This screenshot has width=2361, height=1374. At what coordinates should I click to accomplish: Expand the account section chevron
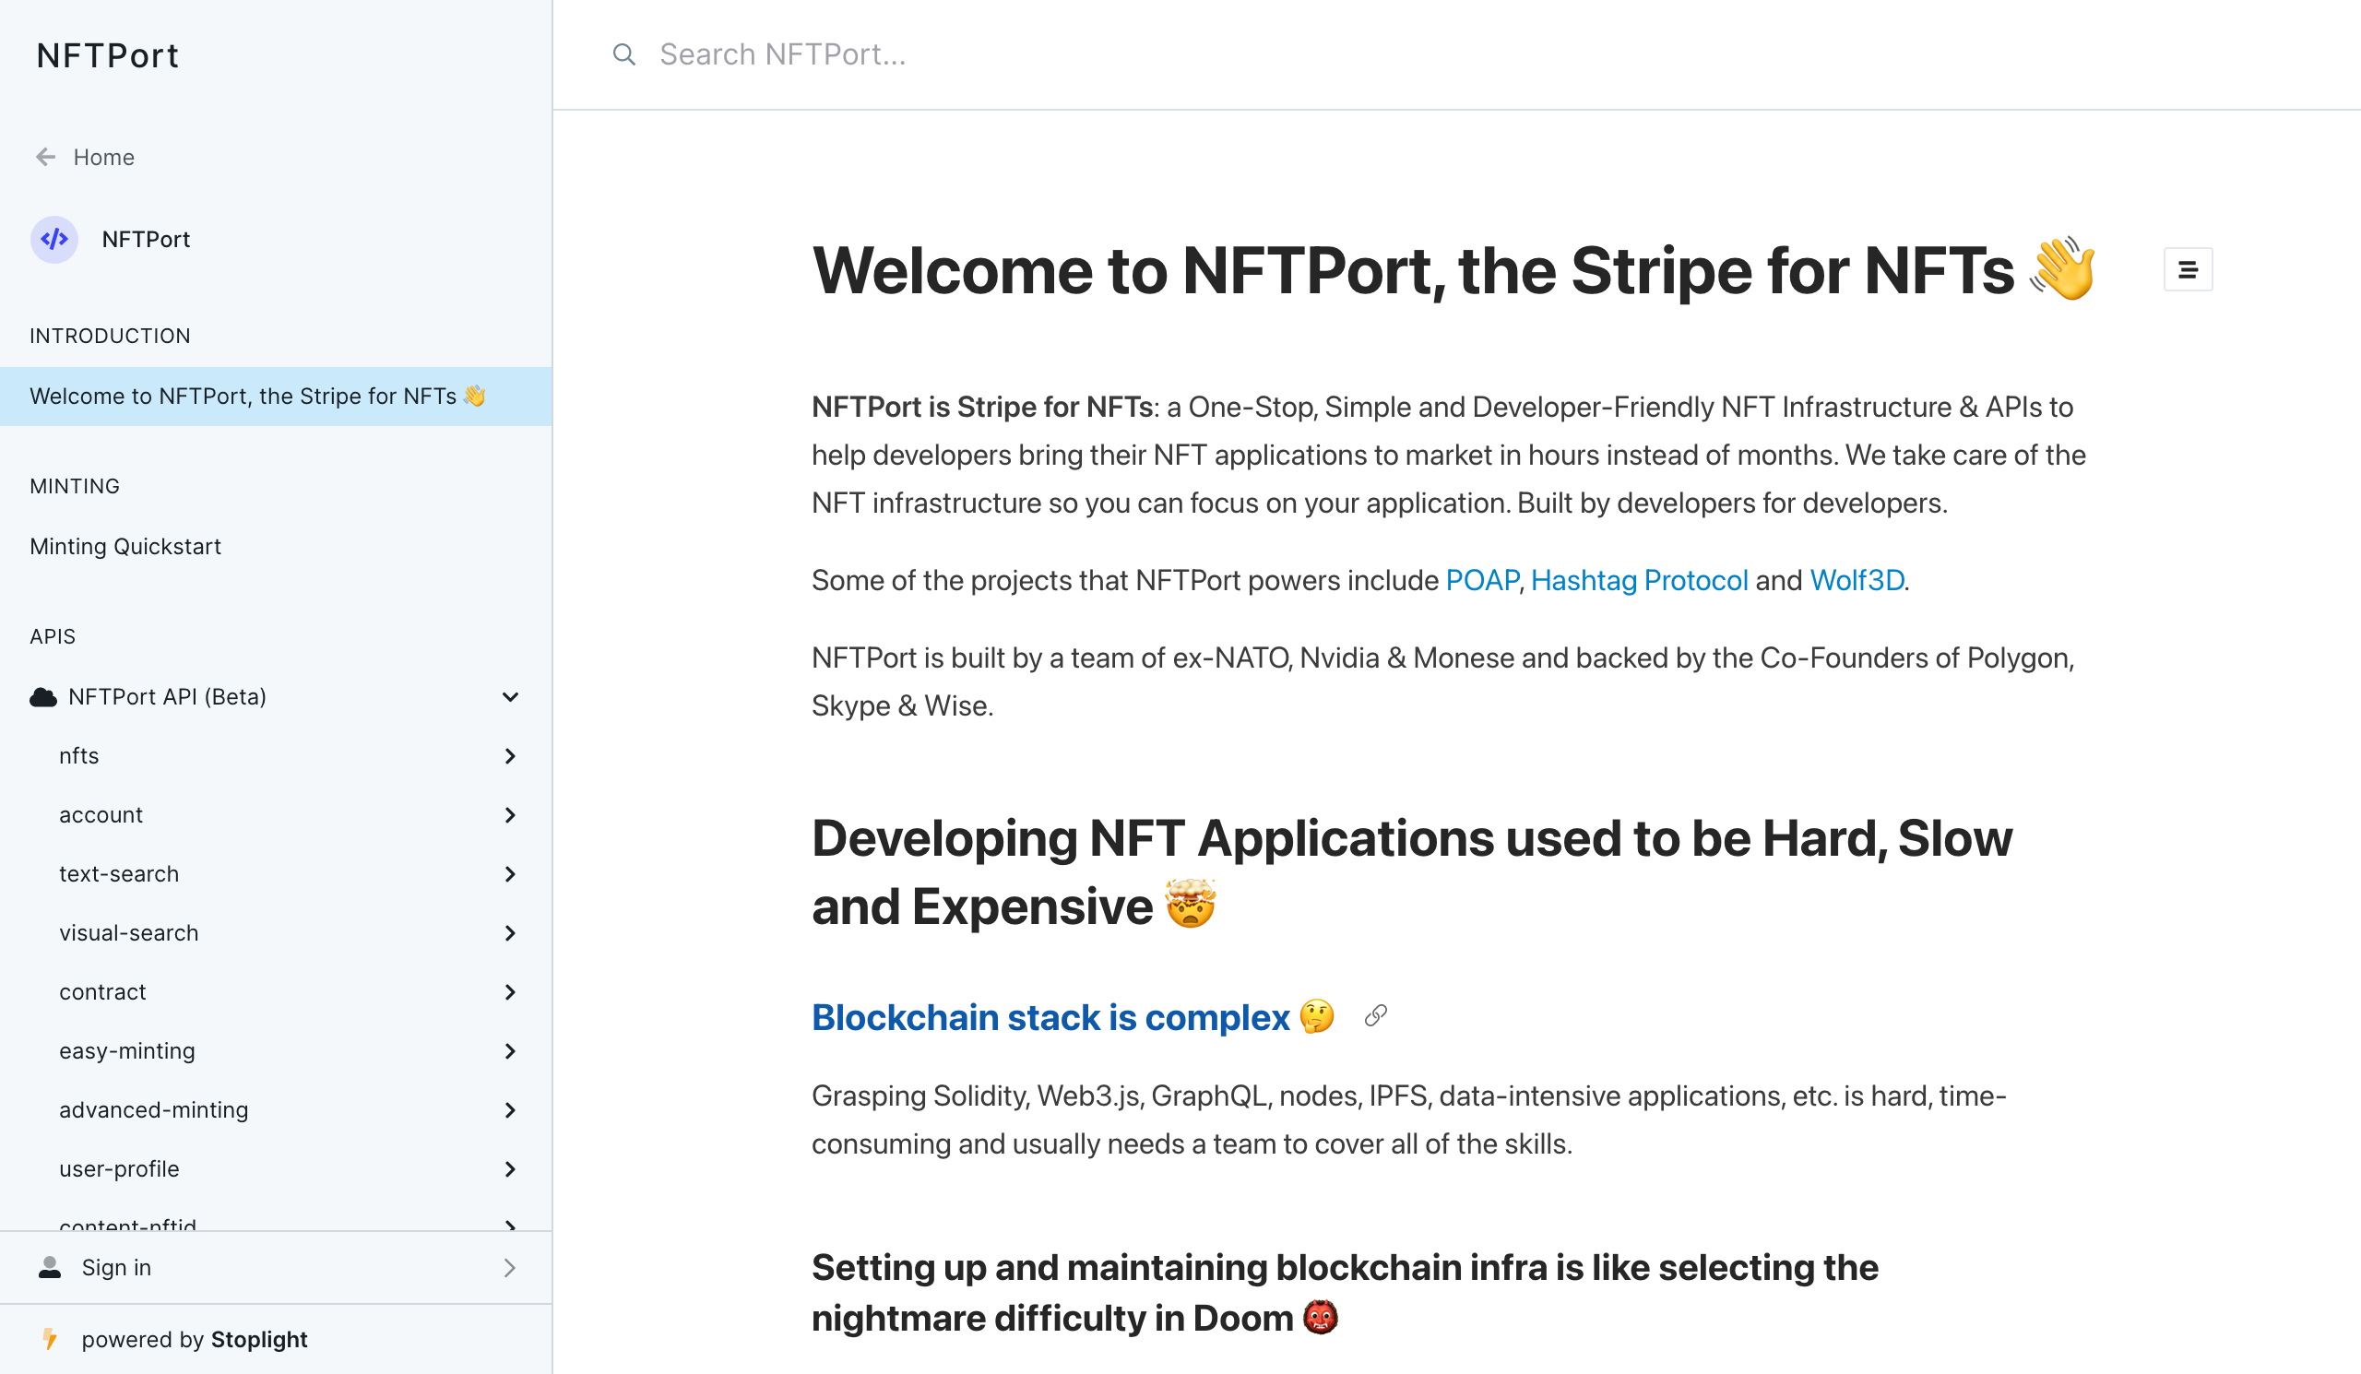coord(511,815)
